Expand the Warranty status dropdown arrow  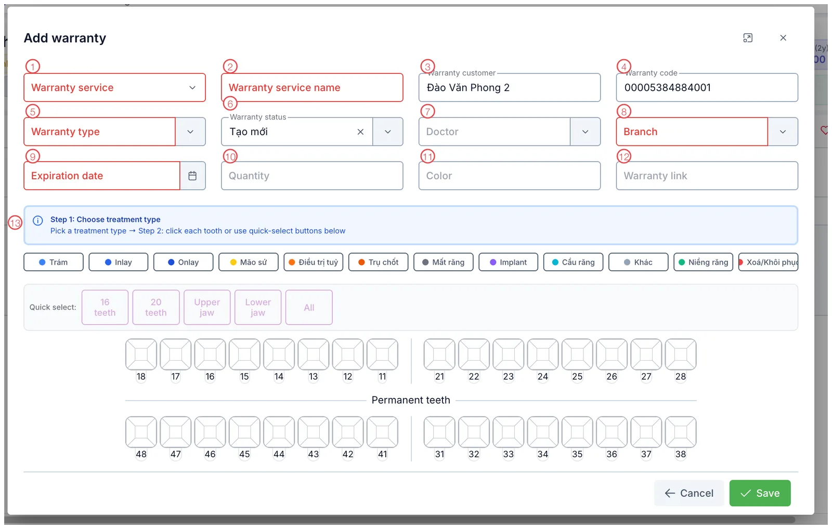pos(388,132)
